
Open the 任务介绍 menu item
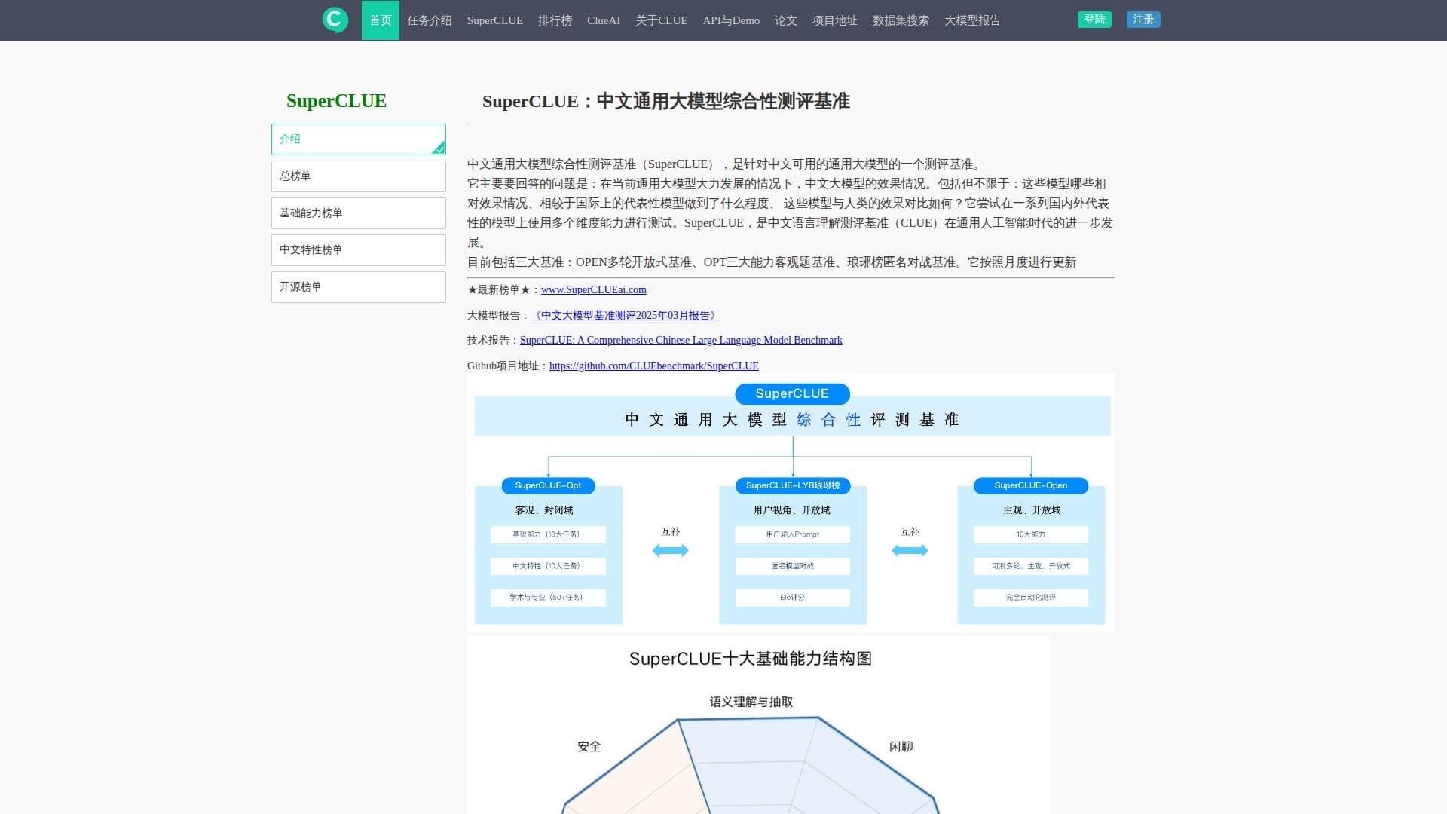(430, 20)
